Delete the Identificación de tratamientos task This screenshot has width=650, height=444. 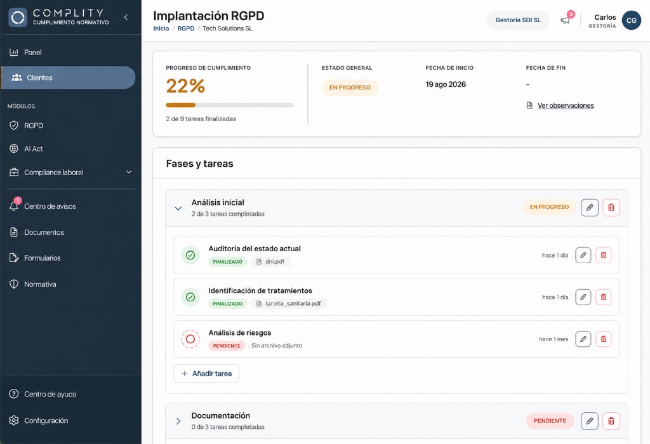(x=604, y=297)
